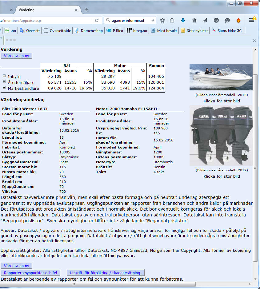This screenshot has height=289, width=260.
Task: Open the Siste nyheter bookmark
Action: coord(194,31)
